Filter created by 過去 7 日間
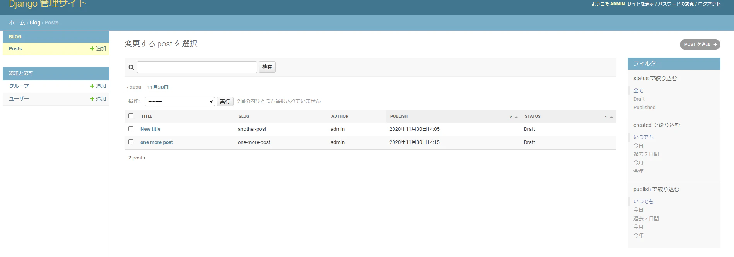The width and height of the screenshot is (734, 257). pyautogui.click(x=646, y=154)
